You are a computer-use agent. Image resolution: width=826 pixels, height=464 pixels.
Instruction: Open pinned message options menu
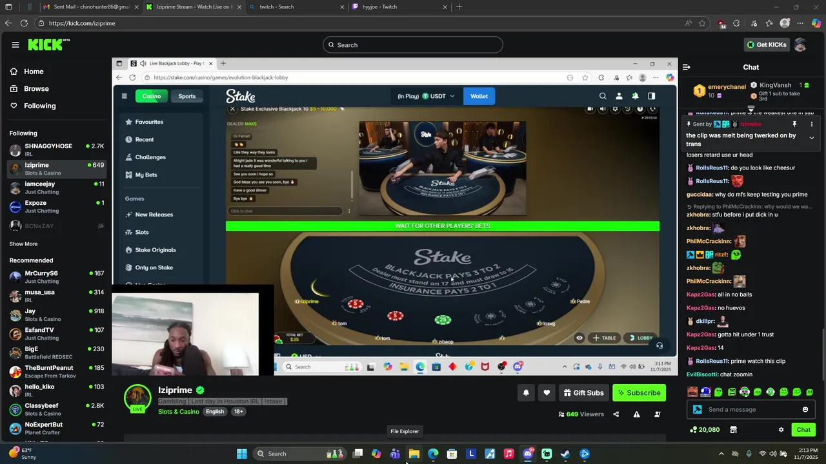click(x=812, y=124)
